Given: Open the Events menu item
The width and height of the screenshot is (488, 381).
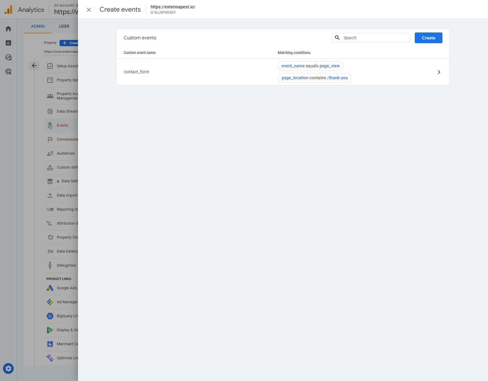Looking at the screenshot, I should point(63,125).
